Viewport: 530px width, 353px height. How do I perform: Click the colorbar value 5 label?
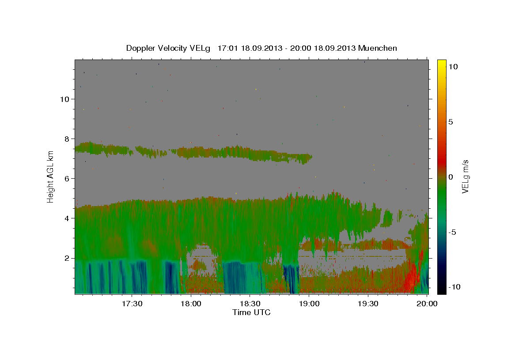450,122
